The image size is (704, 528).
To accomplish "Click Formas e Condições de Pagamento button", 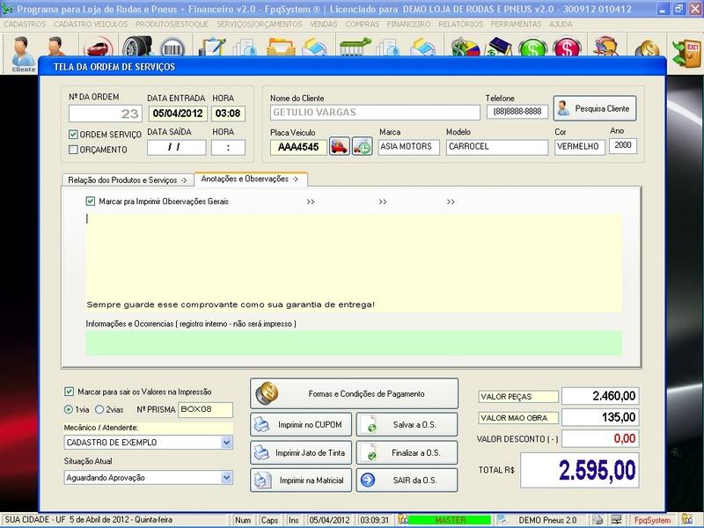I will point(355,393).
